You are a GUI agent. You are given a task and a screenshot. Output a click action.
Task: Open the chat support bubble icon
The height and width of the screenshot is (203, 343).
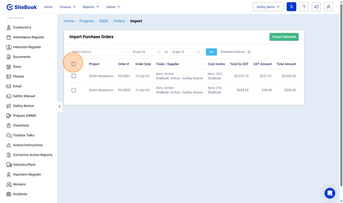(330, 193)
